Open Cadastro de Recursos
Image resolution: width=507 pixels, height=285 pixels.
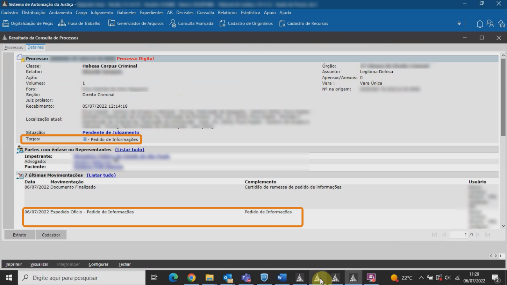tap(303, 23)
